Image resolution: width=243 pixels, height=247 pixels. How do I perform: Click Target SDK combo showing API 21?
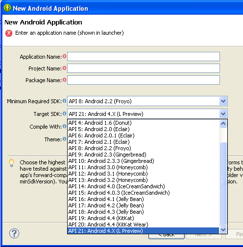(147, 114)
